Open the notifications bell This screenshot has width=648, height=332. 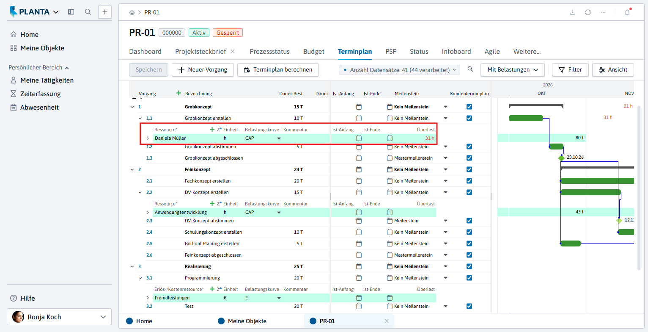click(627, 12)
